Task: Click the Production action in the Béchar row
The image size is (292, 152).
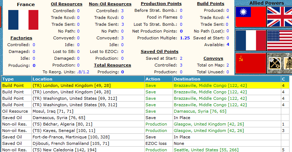Action: [156, 124]
